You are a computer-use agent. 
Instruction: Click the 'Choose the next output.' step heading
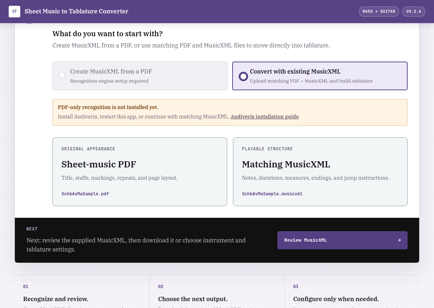point(193,299)
